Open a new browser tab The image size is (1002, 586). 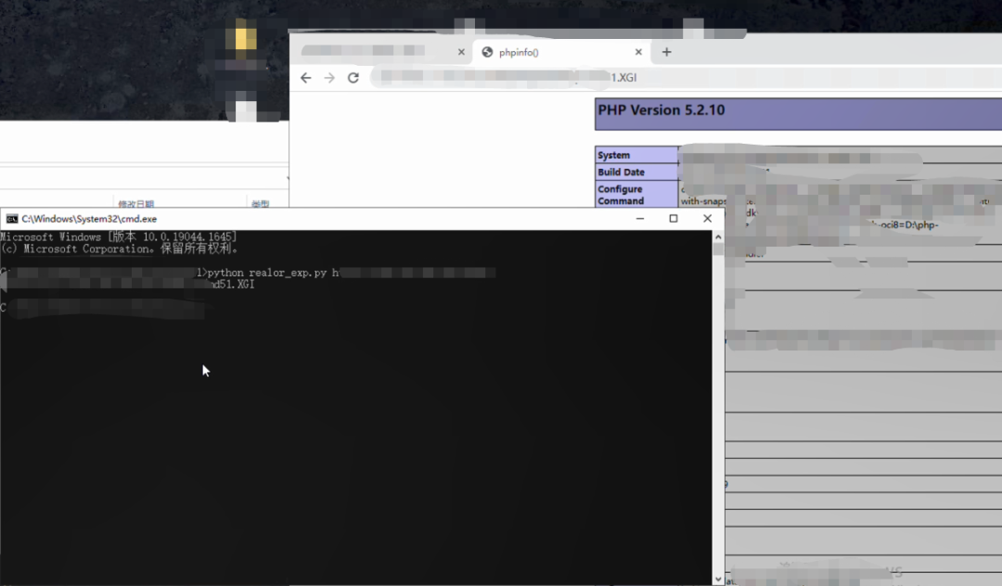click(666, 52)
